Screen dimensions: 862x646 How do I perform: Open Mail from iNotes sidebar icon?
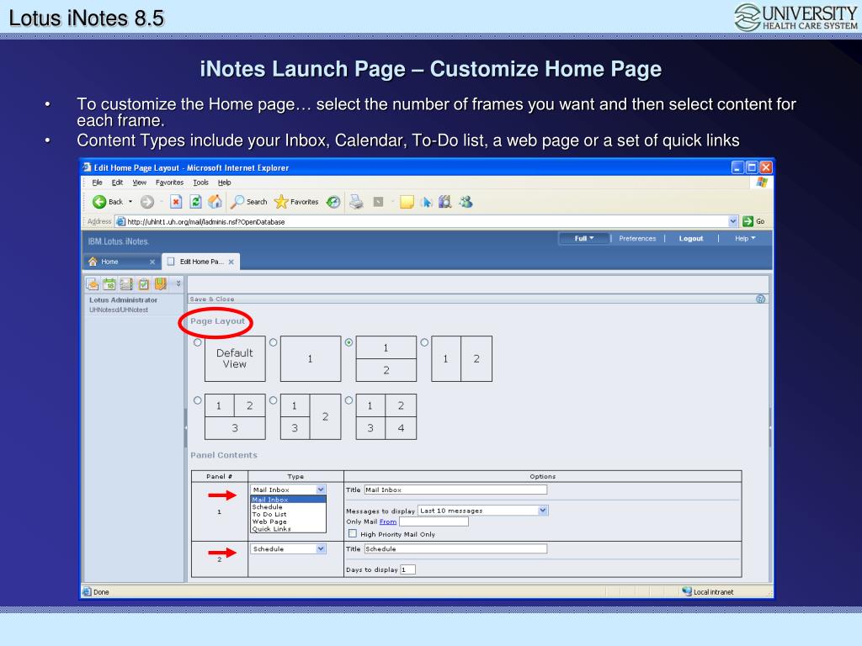93,284
